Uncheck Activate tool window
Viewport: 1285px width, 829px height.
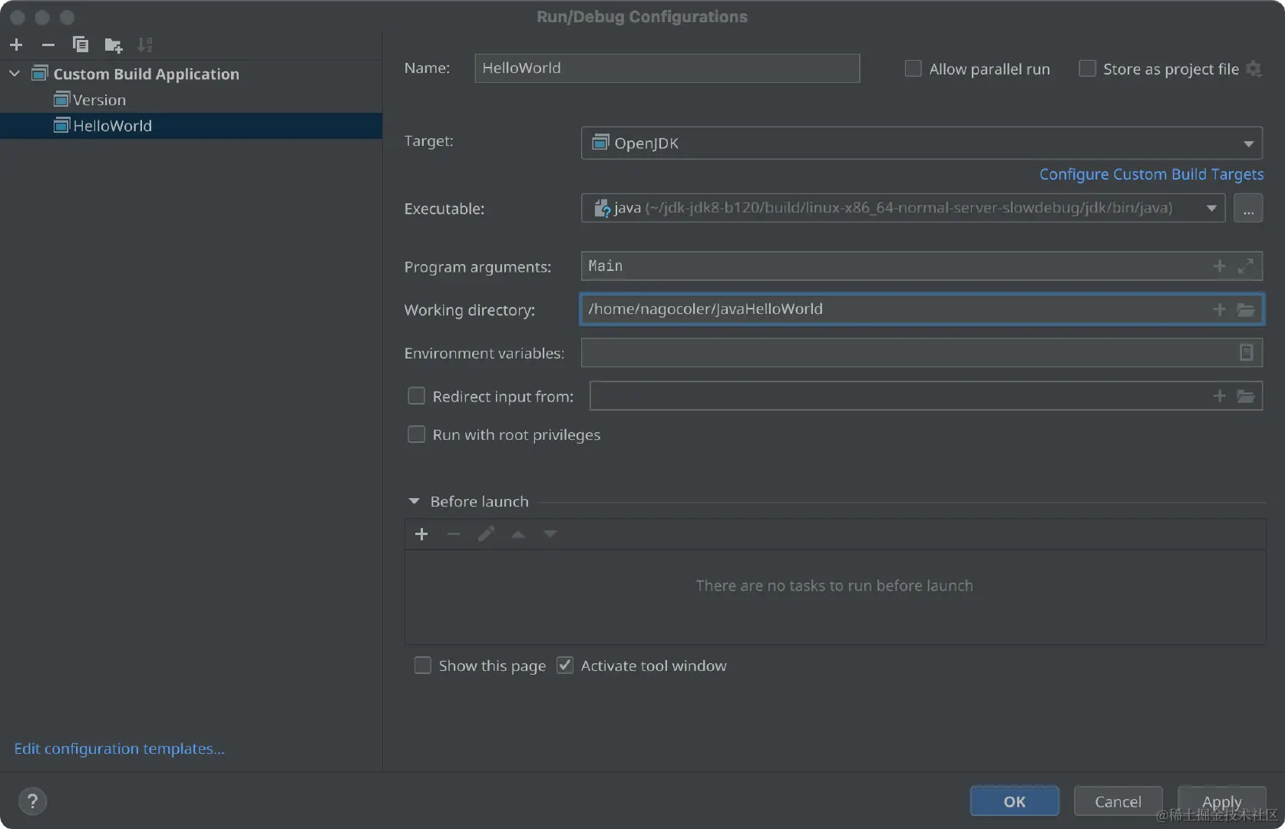565,666
